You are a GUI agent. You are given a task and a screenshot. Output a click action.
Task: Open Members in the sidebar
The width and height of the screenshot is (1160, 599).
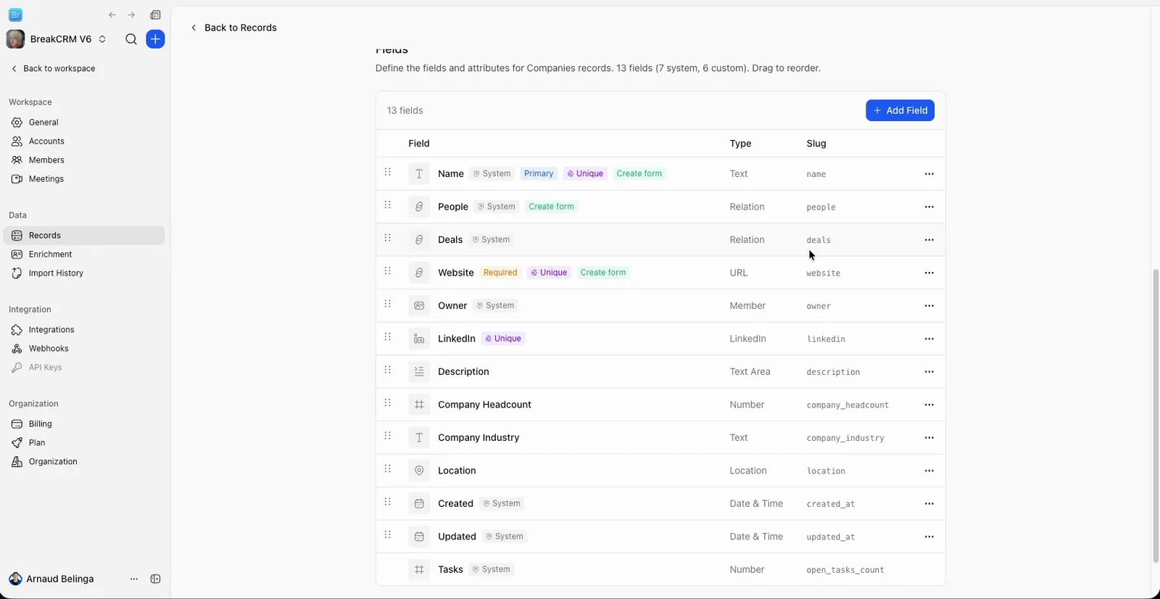(x=84, y=160)
